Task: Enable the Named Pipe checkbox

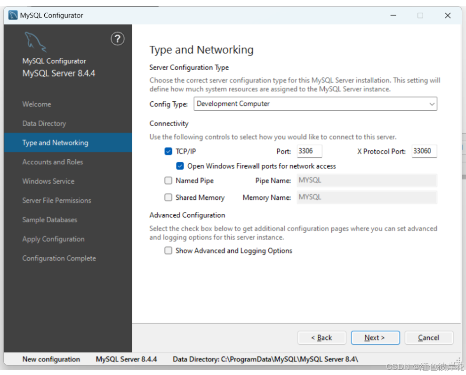Action: pos(168,180)
